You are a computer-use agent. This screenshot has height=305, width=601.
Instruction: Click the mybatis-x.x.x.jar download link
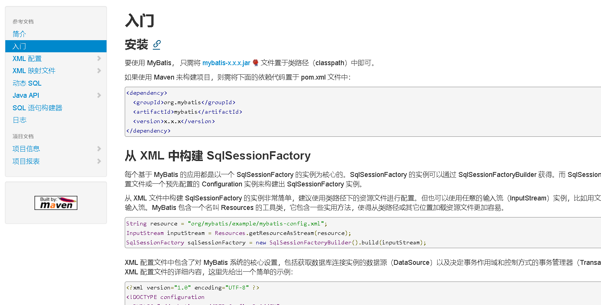coord(226,63)
